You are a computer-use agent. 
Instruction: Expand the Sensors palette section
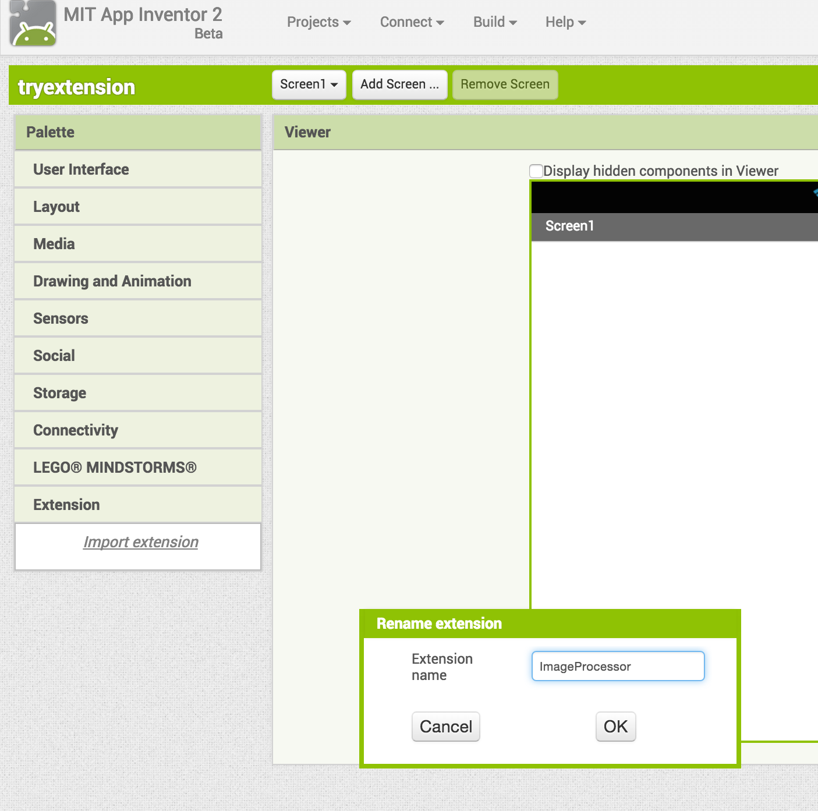tap(138, 318)
